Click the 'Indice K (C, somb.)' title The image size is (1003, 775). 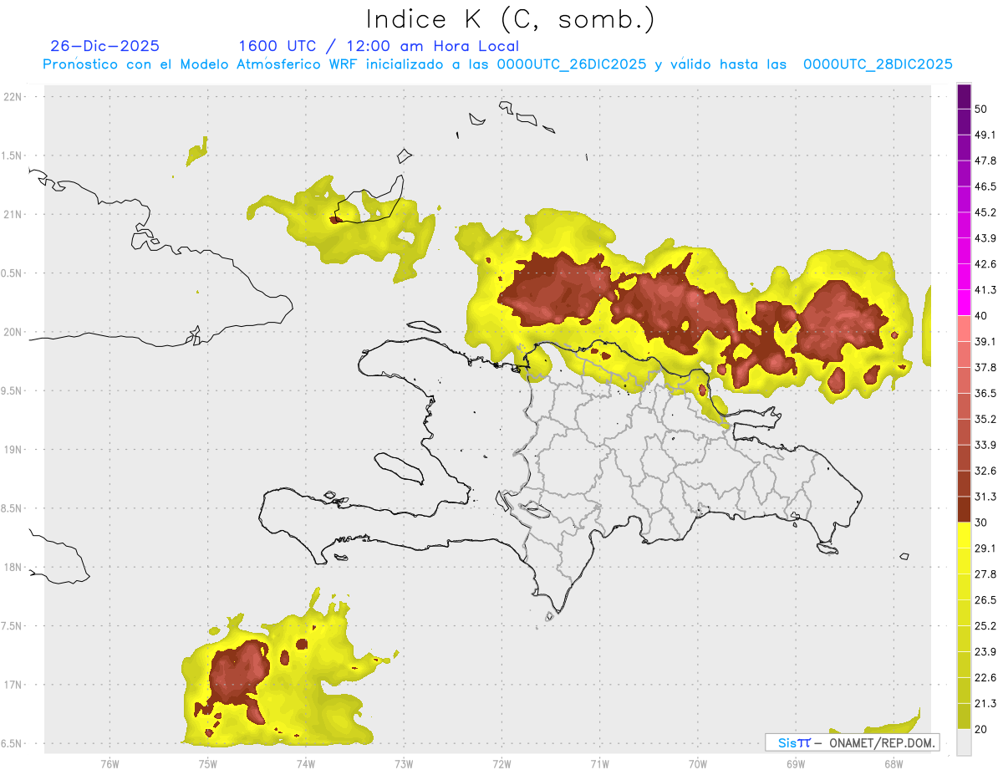[x=511, y=19]
